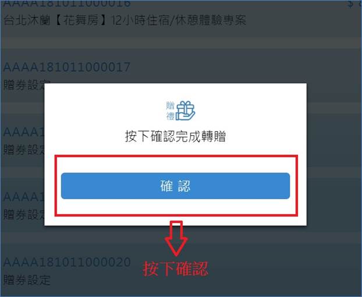Click the red highlight frame's top edge
The height and width of the screenshot is (297, 362).
(176, 157)
